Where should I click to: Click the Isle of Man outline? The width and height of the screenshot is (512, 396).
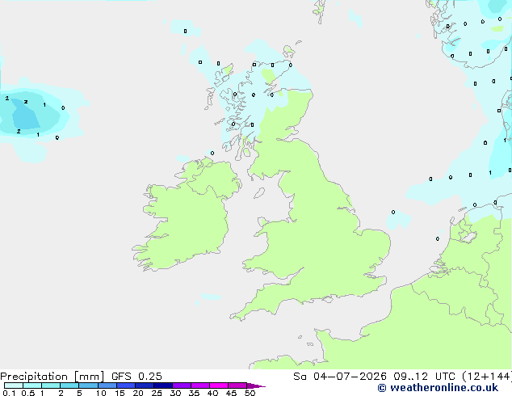259,193
